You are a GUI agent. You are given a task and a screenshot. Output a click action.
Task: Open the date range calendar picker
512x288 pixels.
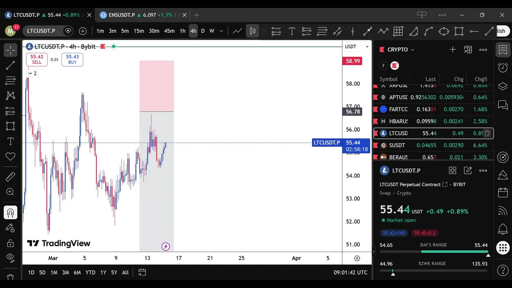[x=142, y=272]
